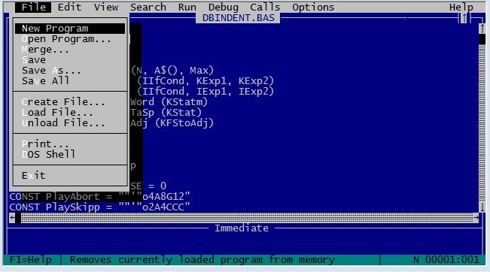Click the horizontal scrollbar right arrow
This screenshot has height=272, width=490.
click(476, 218)
